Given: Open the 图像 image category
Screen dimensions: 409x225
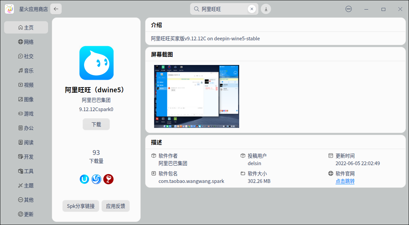Looking at the screenshot, I should pyautogui.click(x=26, y=99).
